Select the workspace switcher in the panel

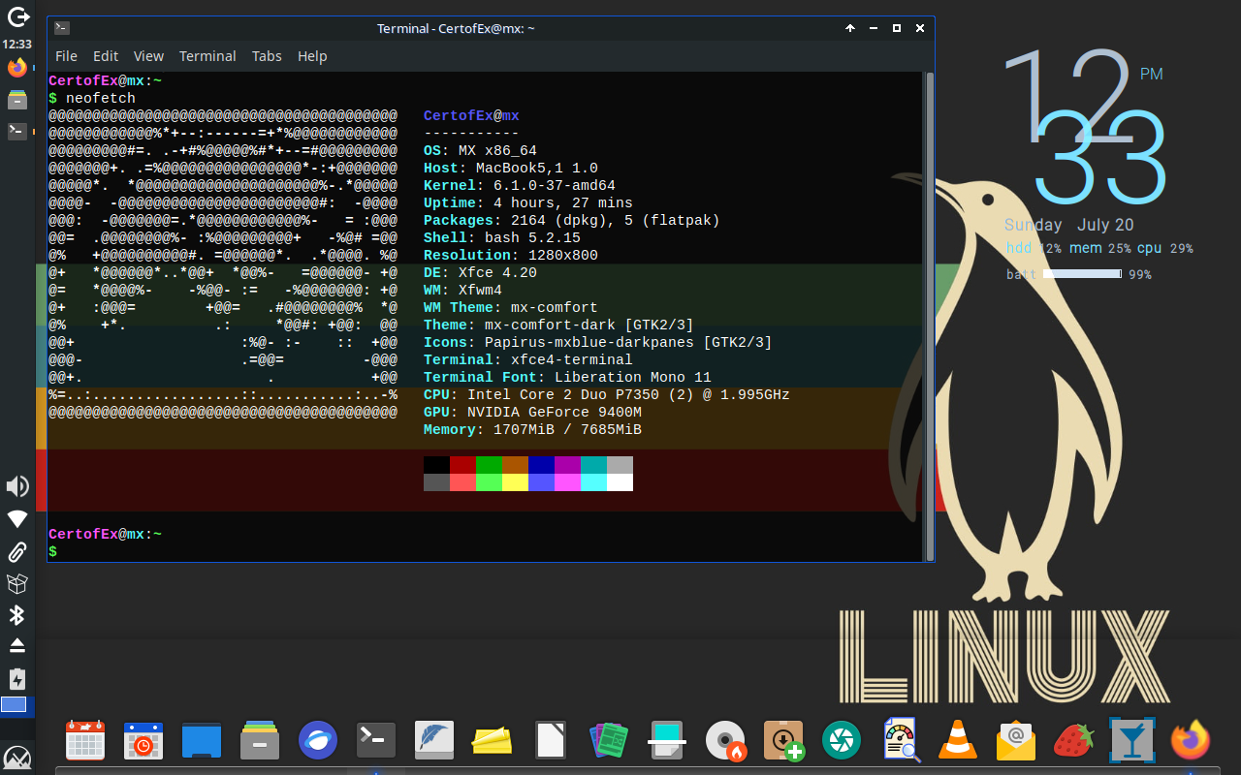(x=15, y=705)
